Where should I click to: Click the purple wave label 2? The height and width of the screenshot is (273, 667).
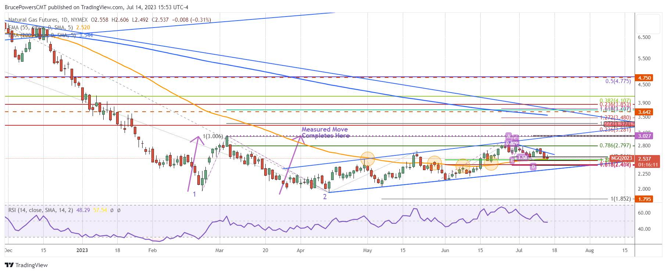(325, 197)
